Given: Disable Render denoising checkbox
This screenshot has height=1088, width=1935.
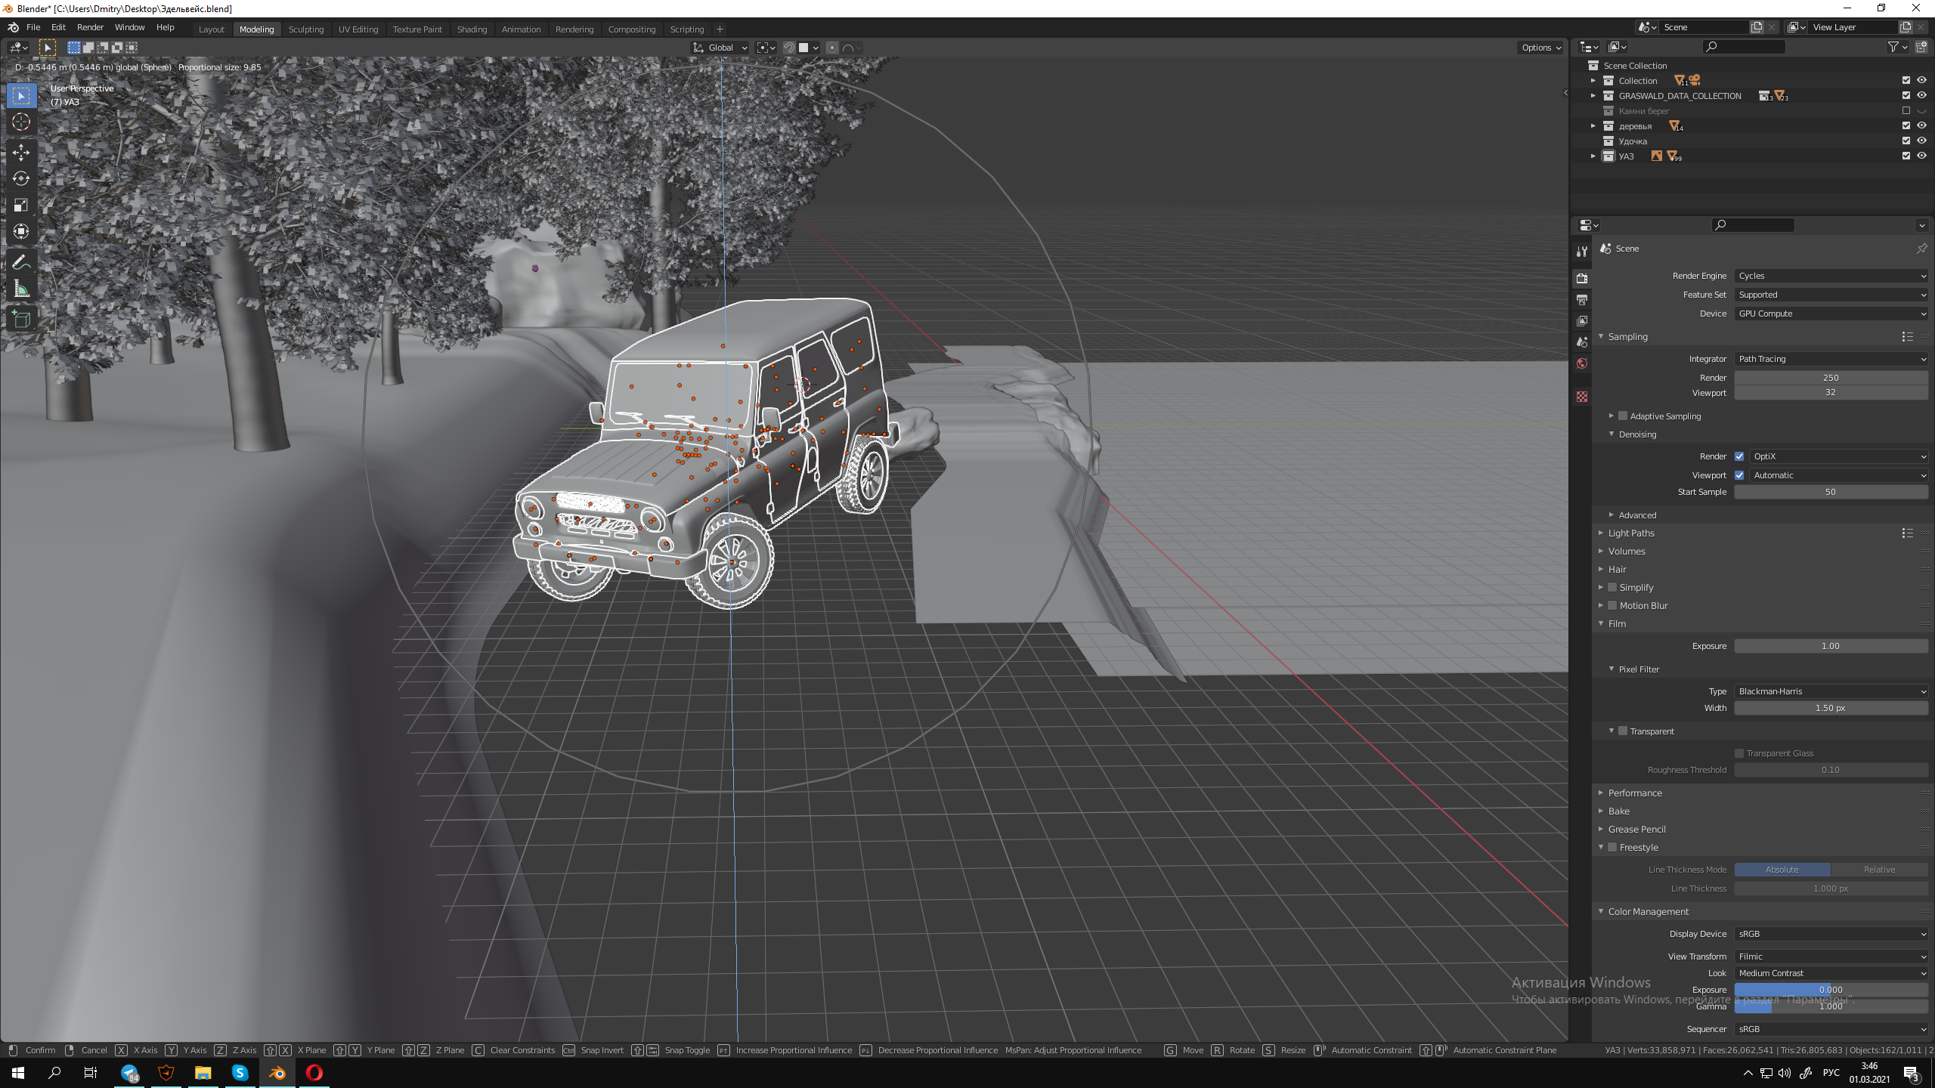Looking at the screenshot, I should tap(1739, 456).
